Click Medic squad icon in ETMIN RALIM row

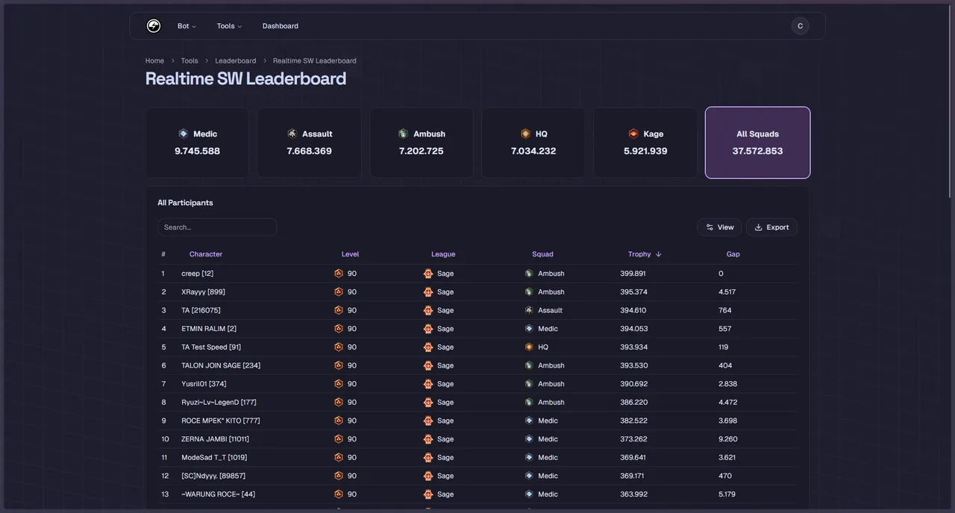(x=529, y=329)
